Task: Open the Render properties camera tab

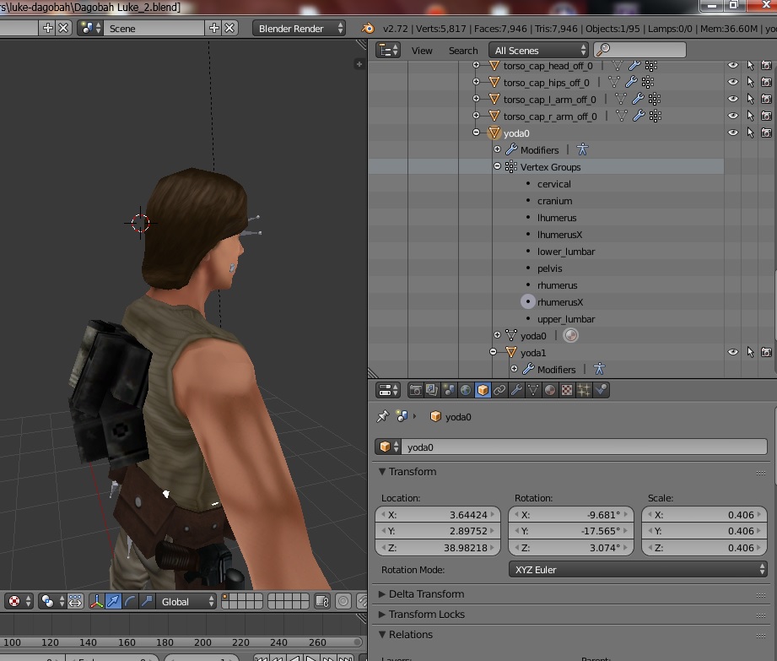Action: tap(415, 390)
